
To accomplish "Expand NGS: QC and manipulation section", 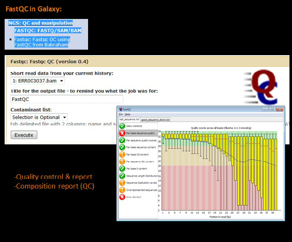I will point(40,23).
